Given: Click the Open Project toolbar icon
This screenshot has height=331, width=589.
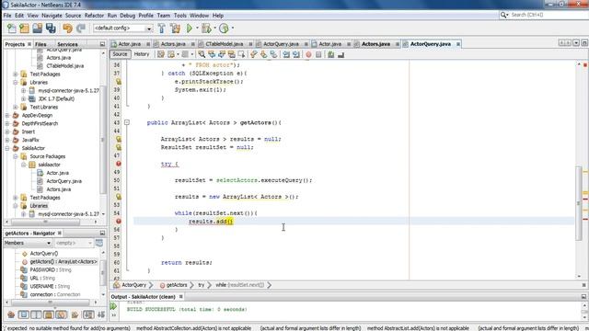Looking at the screenshot, I should click(x=37, y=29).
